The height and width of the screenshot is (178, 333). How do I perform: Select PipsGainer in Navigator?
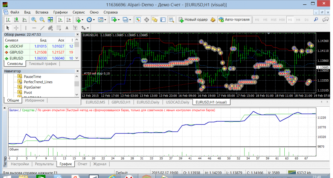32,87
